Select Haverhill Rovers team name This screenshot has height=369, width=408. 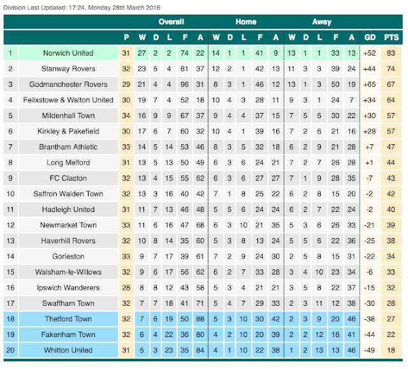tap(68, 241)
